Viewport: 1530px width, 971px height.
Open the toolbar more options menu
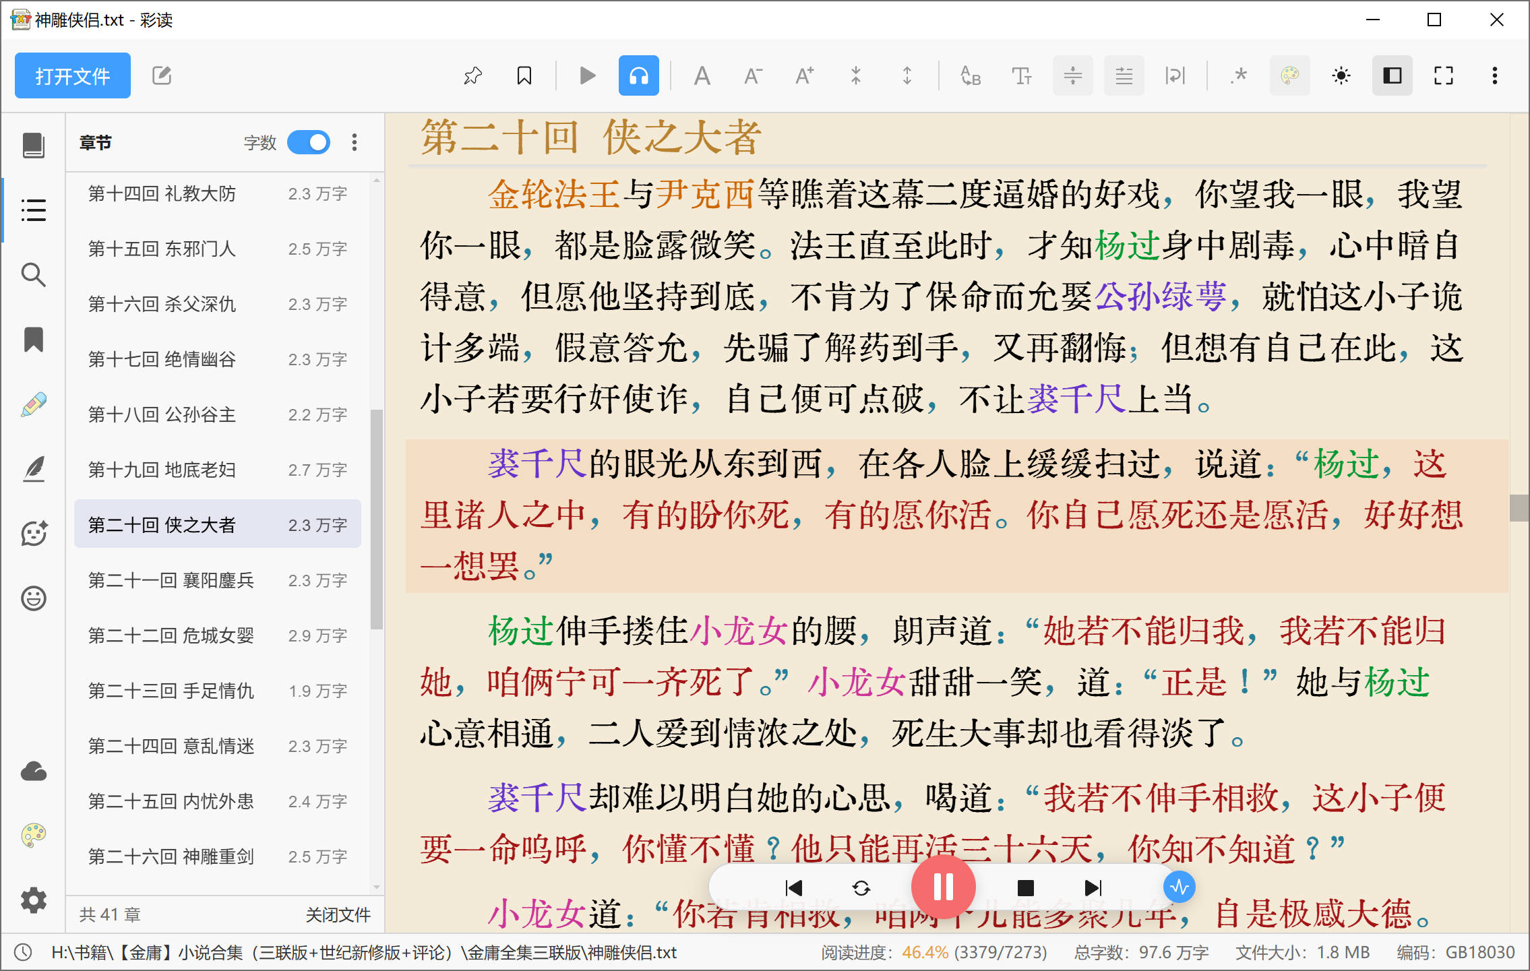[x=1495, y=75]
